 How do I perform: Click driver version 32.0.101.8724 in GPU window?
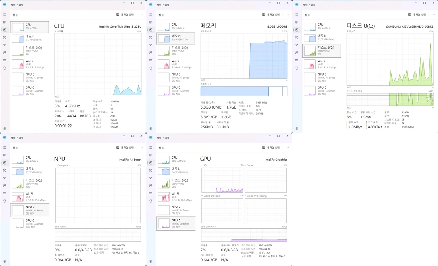pyautogui.click(x=266, y=245)
